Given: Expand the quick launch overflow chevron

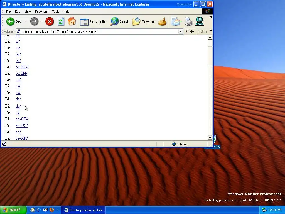Looking at the screenshot, I should (x=58, y=210).
